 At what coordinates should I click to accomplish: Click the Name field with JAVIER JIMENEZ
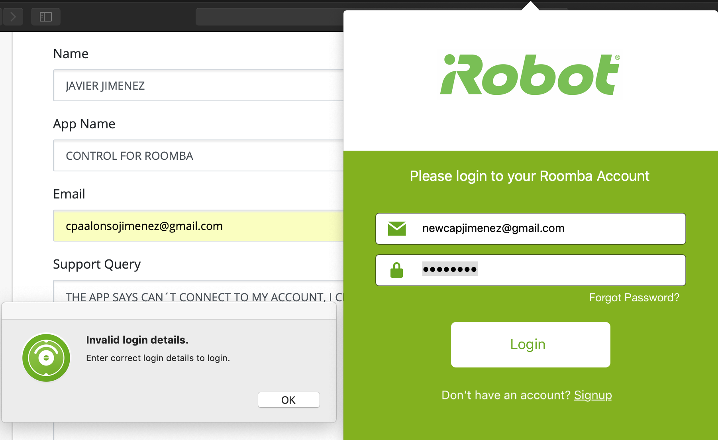198,85
